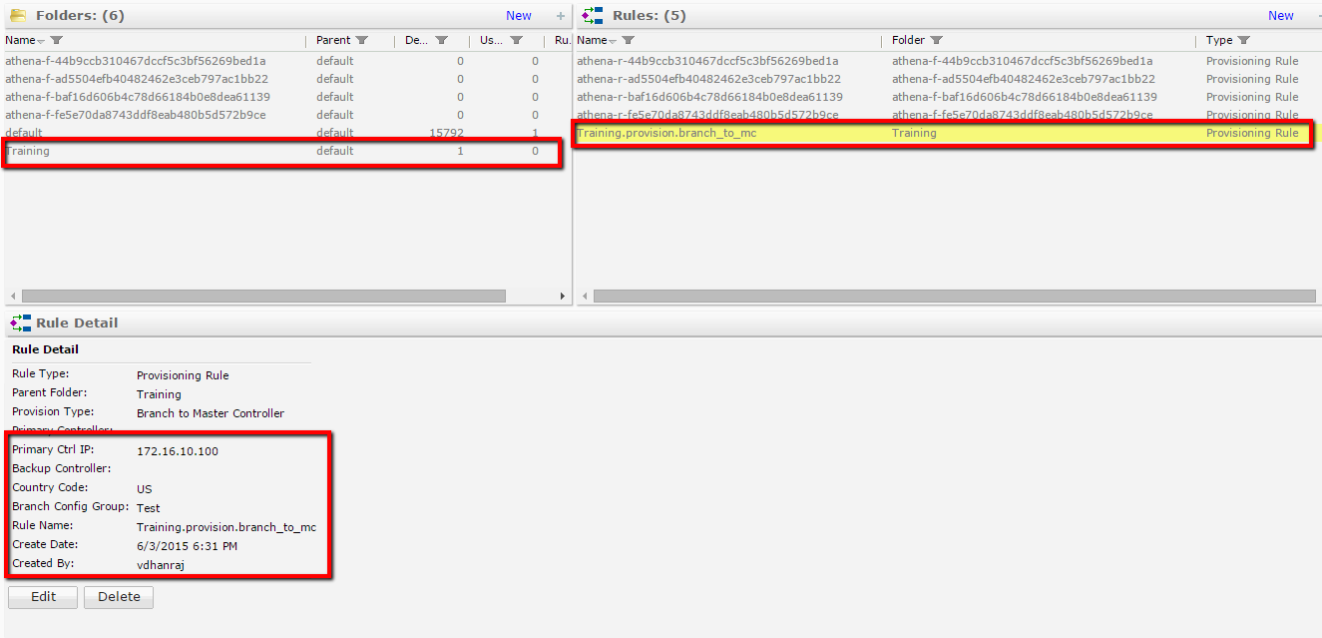
Task: Click the Provision Type value Branch to Master Controller
Action: tap(211, 413)
